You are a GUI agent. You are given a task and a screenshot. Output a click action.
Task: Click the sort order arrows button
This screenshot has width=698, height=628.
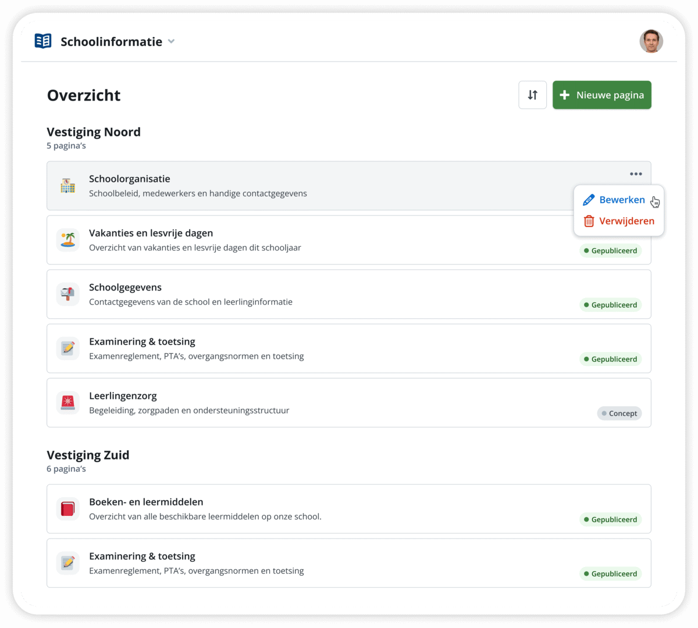click(532, 95)
